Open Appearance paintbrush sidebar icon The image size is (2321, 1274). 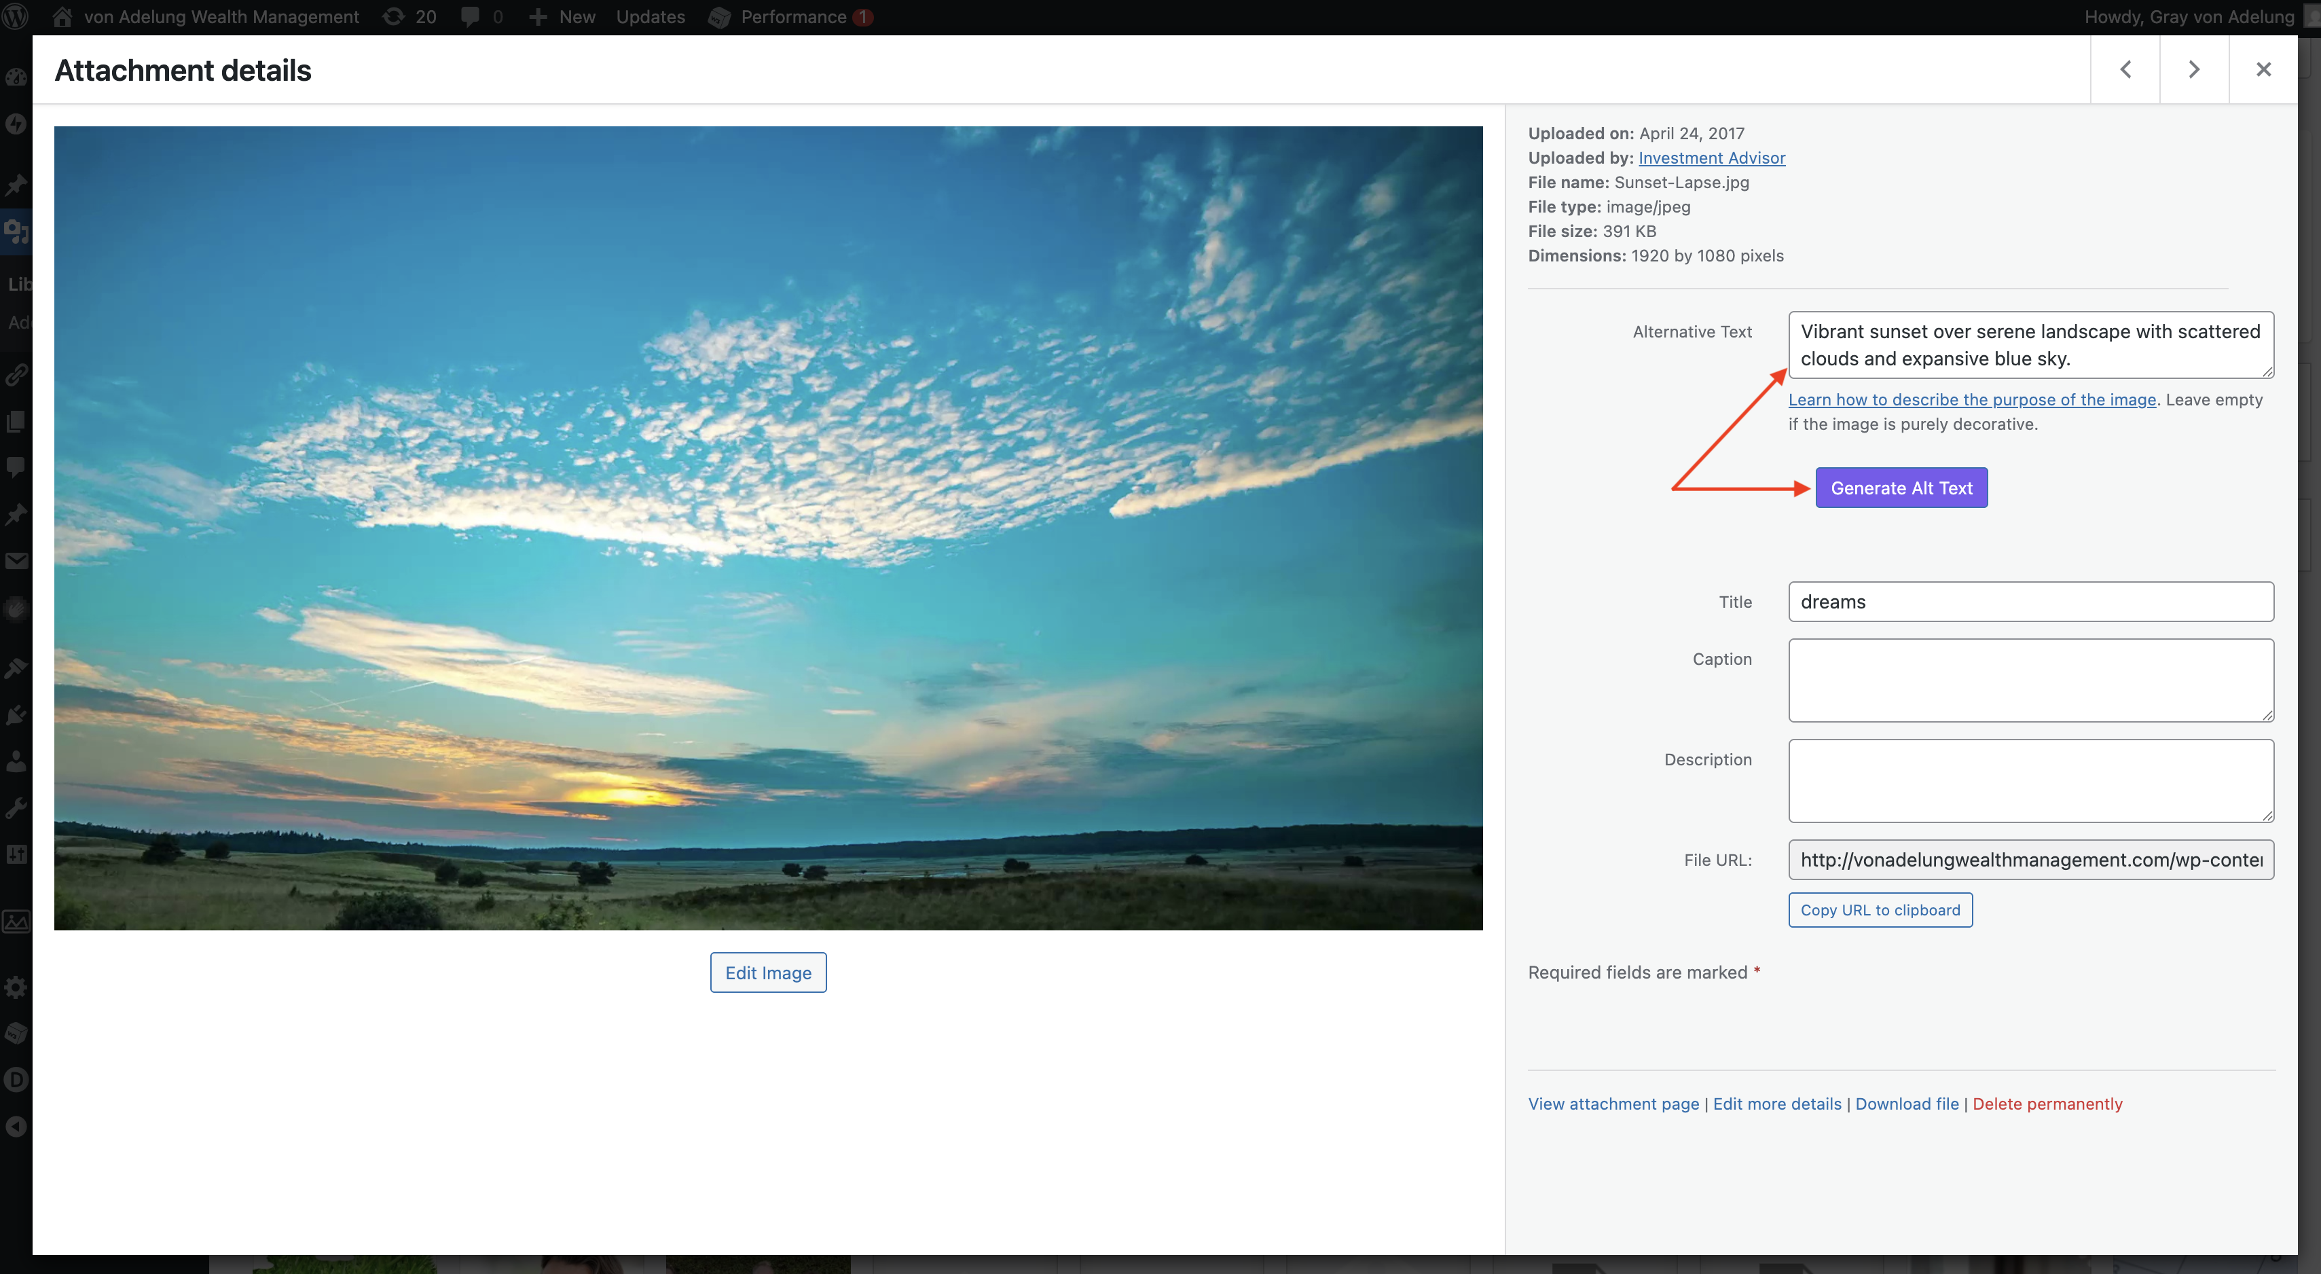pyautogui.click(x=16, y=668)
